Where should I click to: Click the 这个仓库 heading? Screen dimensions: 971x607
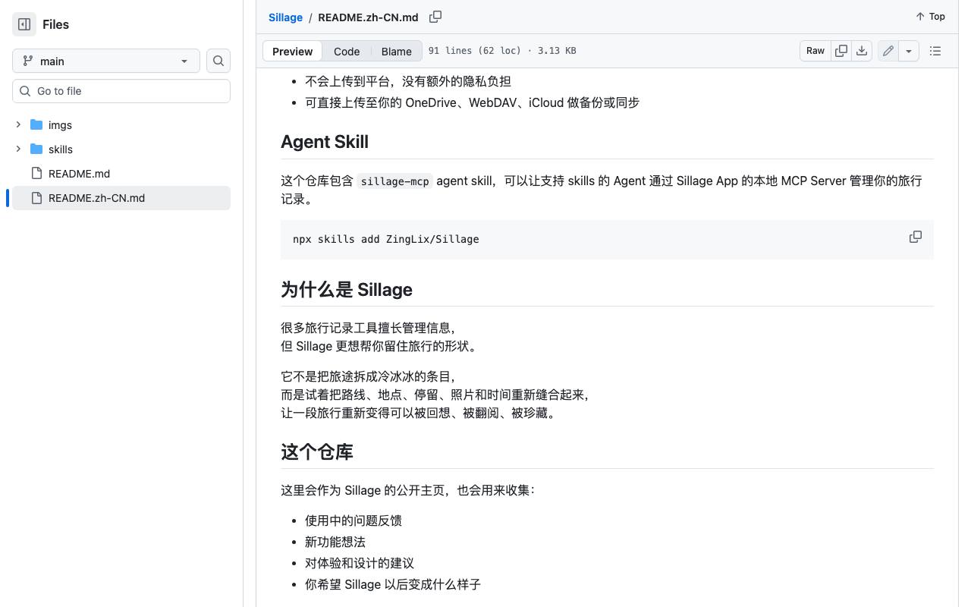tap(317, 452)
